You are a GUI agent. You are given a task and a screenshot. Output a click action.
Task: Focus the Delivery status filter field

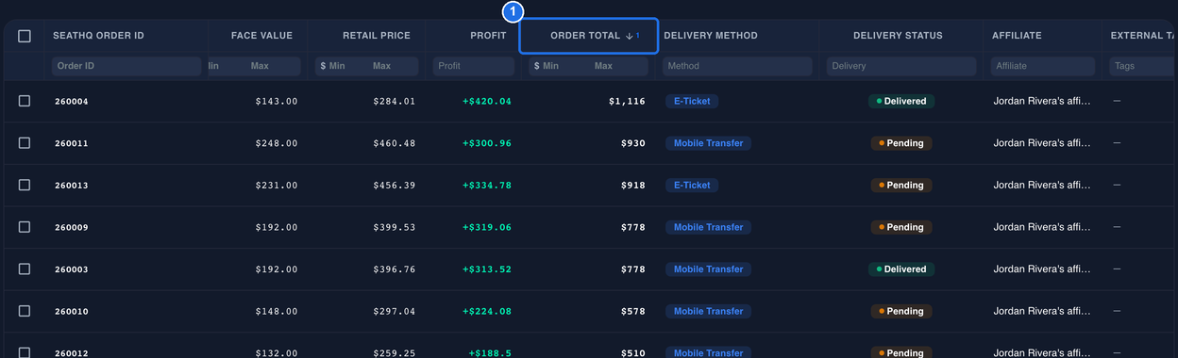[x=901, y=66]
